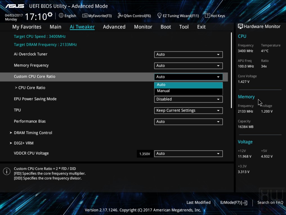
Task: Launch EZ Tuning Wizard(F11)
Action: [178, 16]
